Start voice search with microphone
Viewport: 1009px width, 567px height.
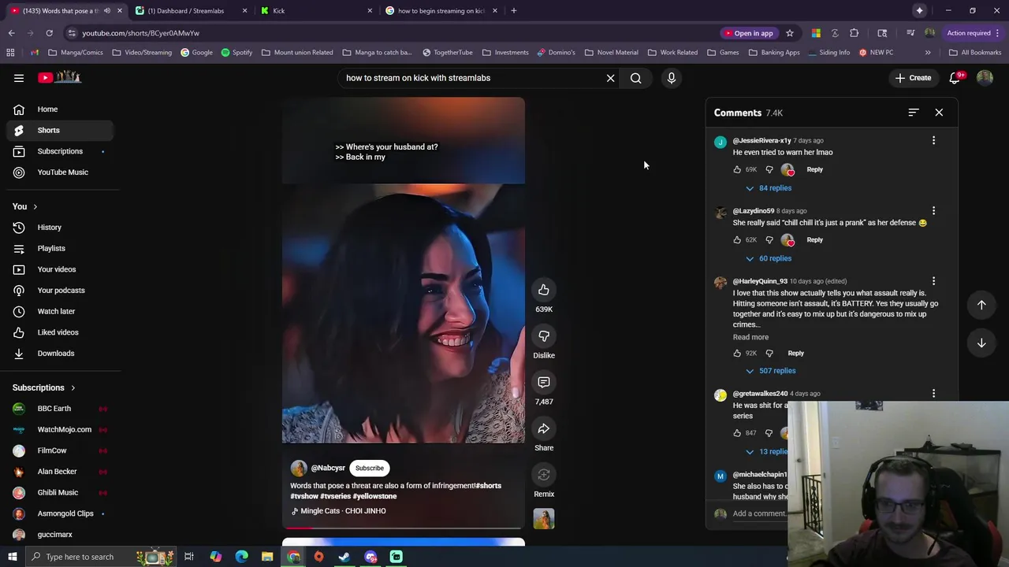(672, 78)
